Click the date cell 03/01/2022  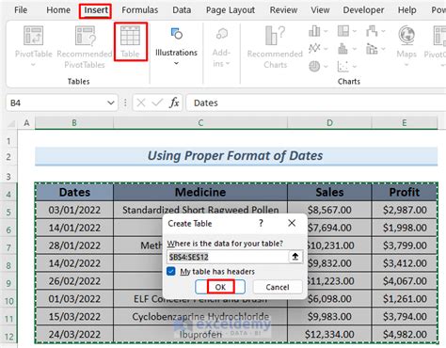[x=74, y=210]
